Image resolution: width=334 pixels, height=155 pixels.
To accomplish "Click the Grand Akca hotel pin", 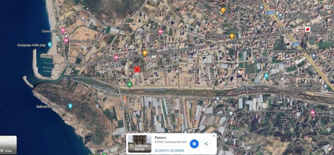I will point(63,30).
